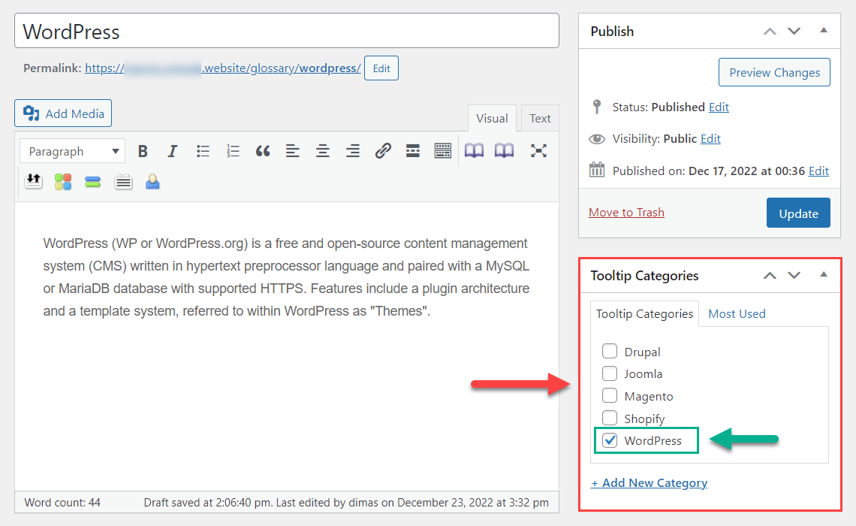Image resolution: width=856 pixels, height=526 pixels.
Task: Click the first open-book glossary icon
Action: point(474,151)
